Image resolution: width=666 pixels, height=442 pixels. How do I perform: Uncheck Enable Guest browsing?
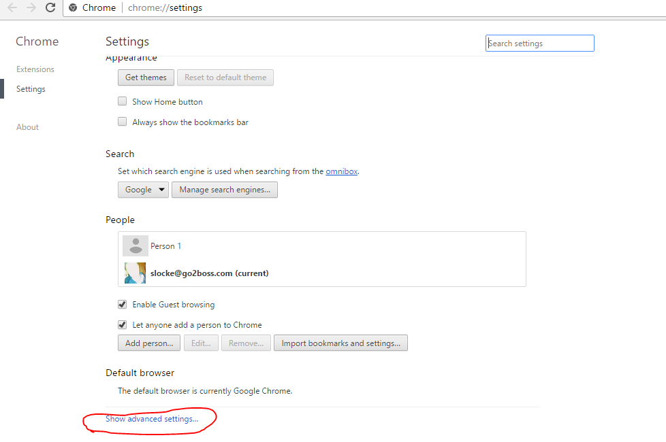click(123, 305)
